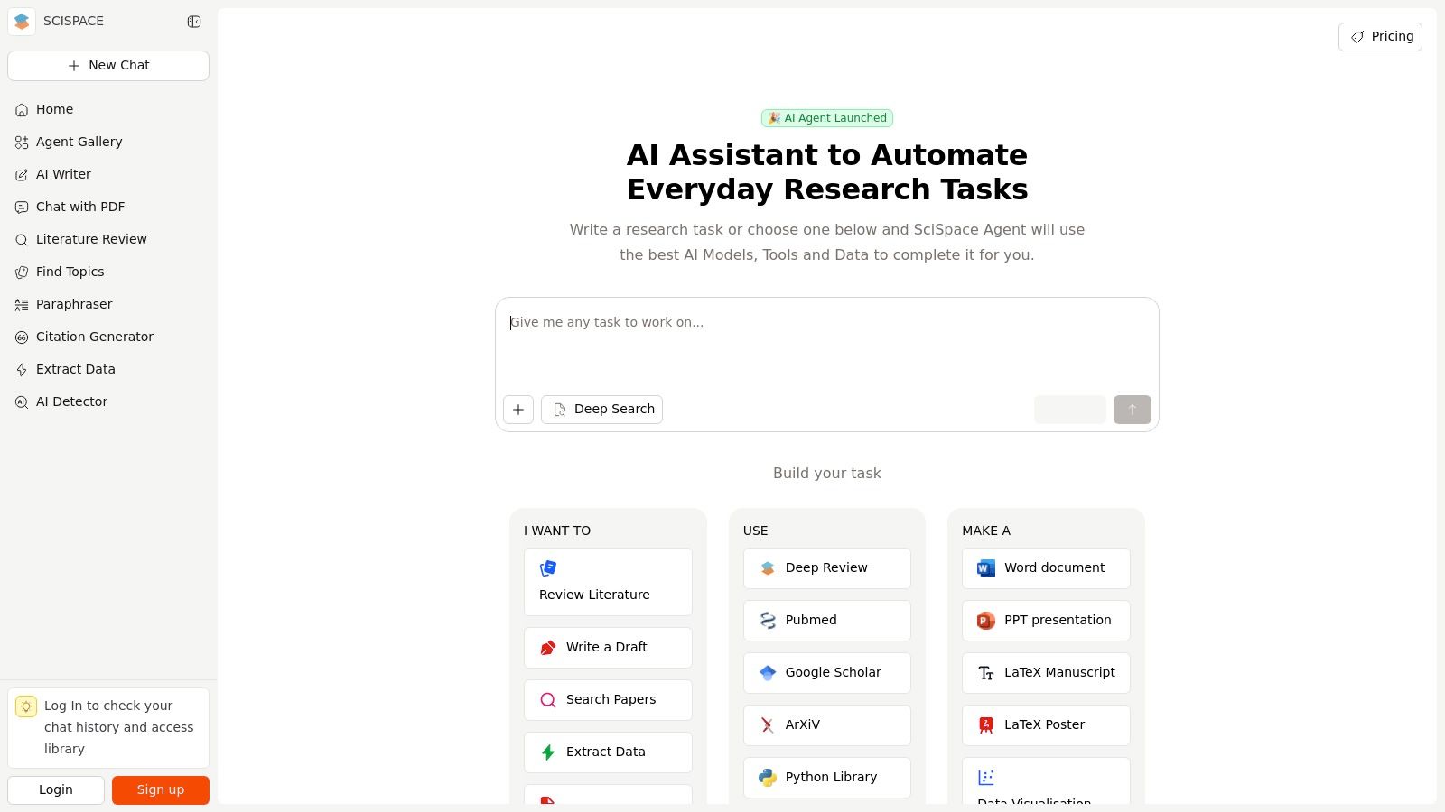
Task: Open the Citation Generator page
Action: tap(94, 337)
